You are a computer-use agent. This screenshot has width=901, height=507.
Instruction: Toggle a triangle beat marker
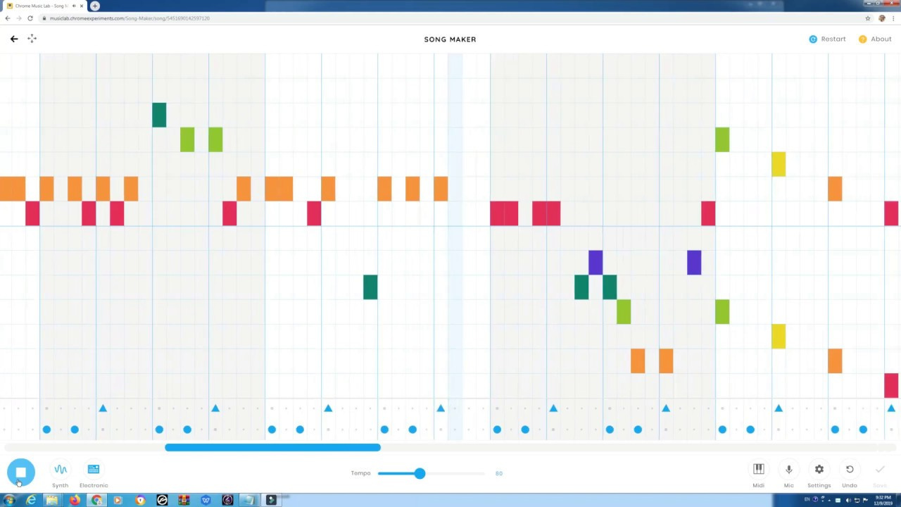tap(103, 408)
